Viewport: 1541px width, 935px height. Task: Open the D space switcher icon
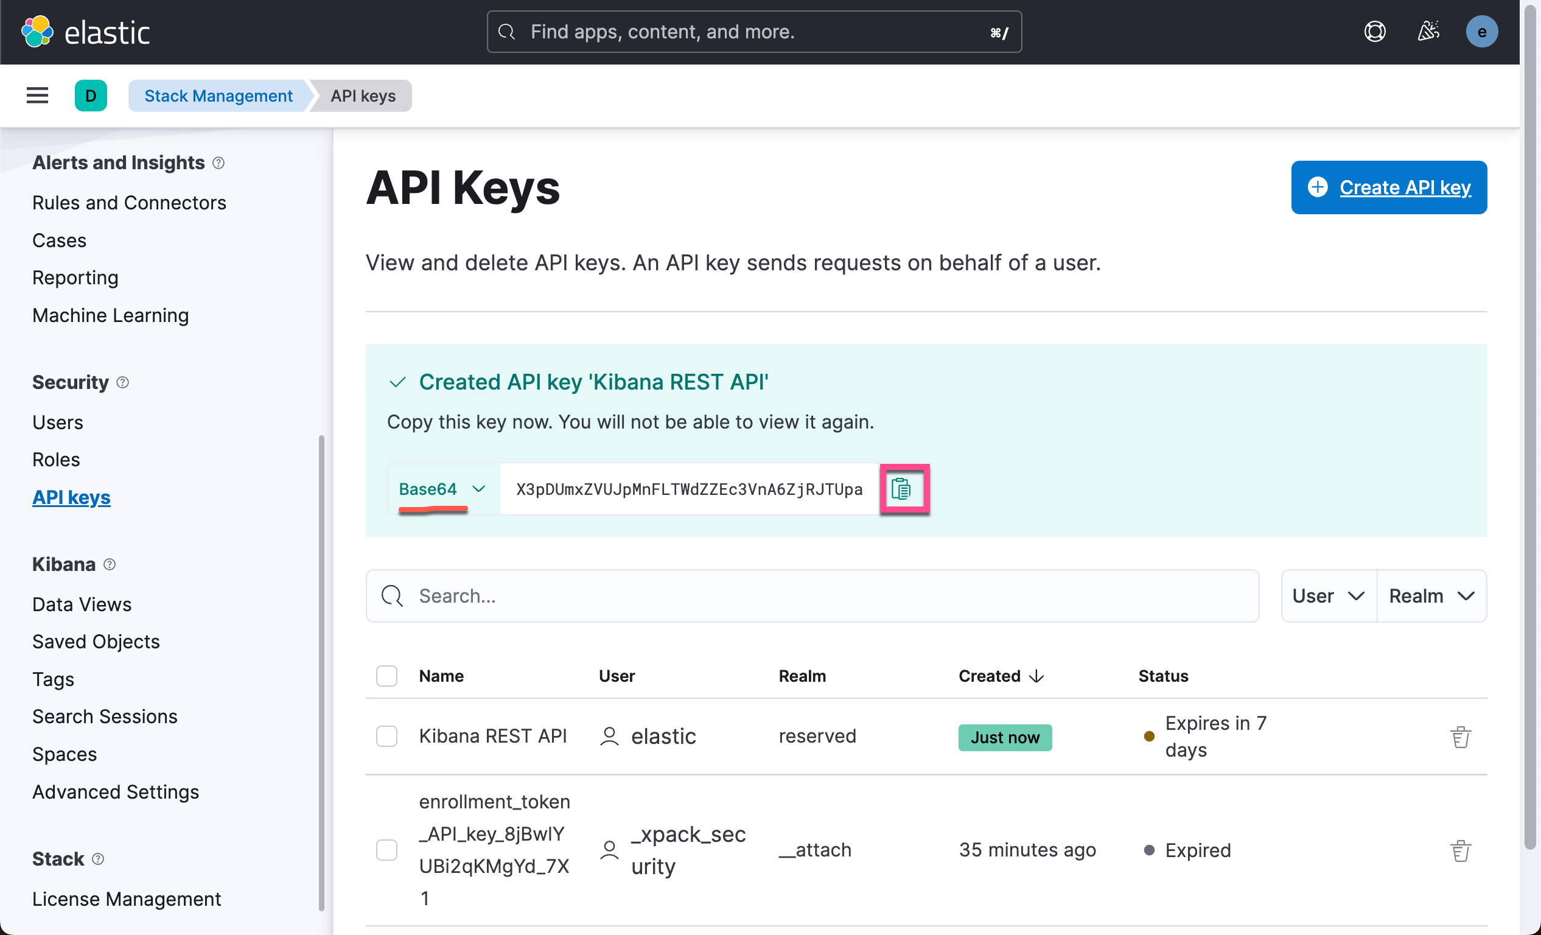(91, 95)
